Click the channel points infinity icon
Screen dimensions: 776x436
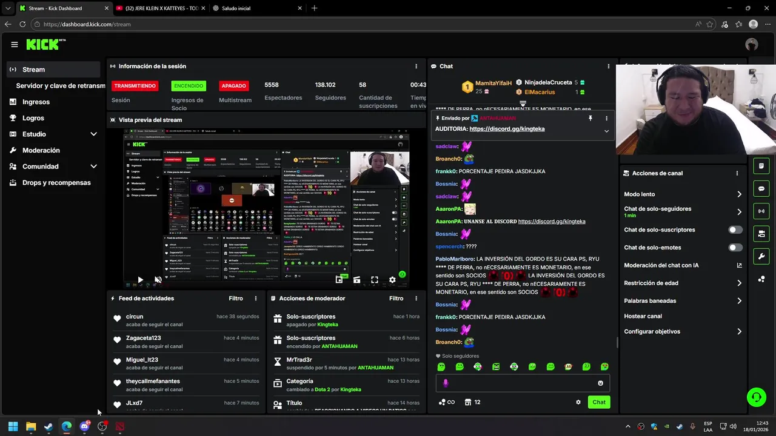click(447, 402)
